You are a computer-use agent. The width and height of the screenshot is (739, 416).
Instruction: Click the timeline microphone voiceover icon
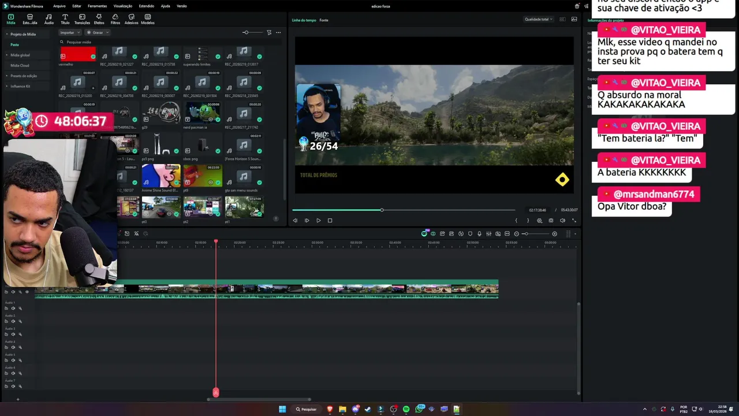pyautogui.click(x=479, y=233)
